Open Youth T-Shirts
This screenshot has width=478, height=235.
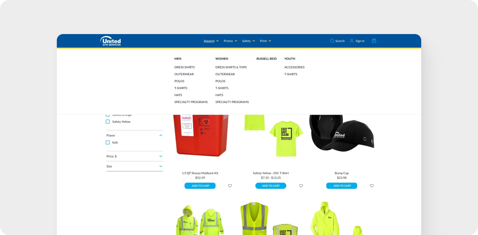[291, 74]
